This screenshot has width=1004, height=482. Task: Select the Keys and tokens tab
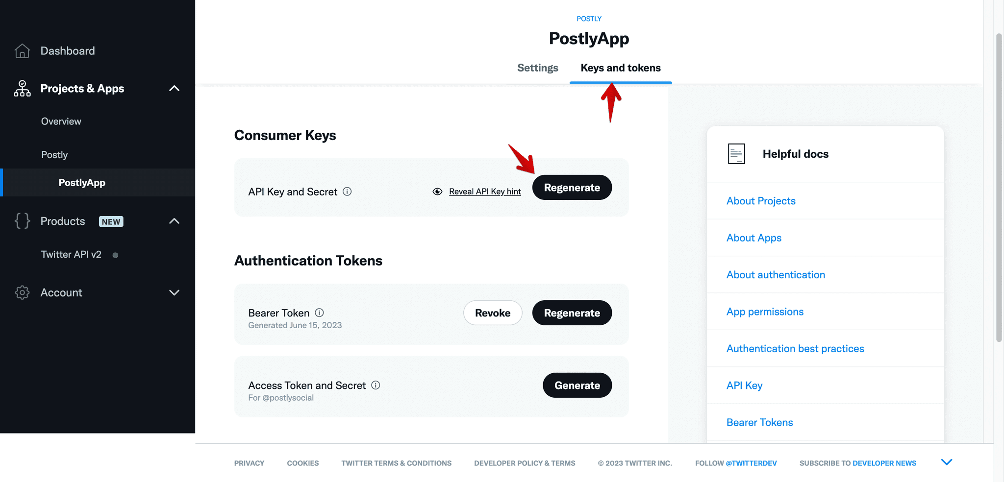pos(621,68)
